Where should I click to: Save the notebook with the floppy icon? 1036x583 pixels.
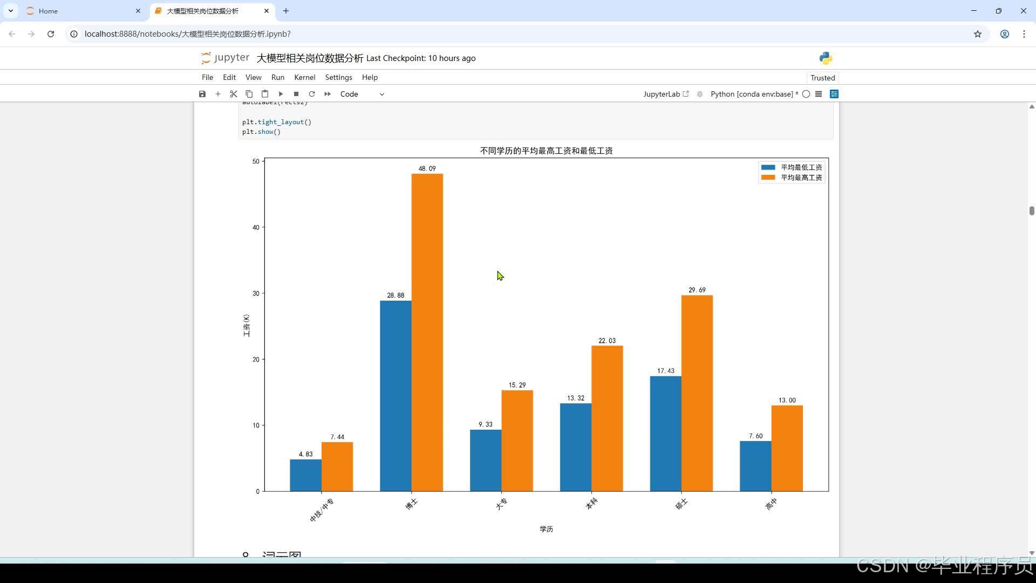[202, 94]
